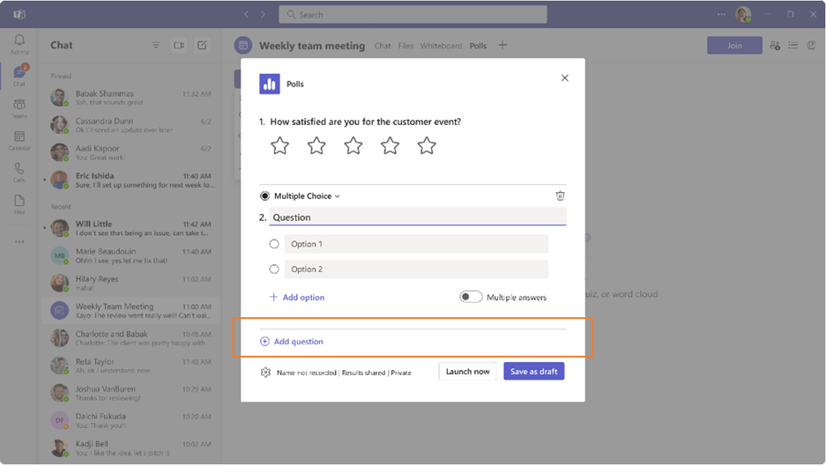Screen dimensions: 826x465
Task: Delete question 2 with trash icon
Action: (x=560, y=196)
